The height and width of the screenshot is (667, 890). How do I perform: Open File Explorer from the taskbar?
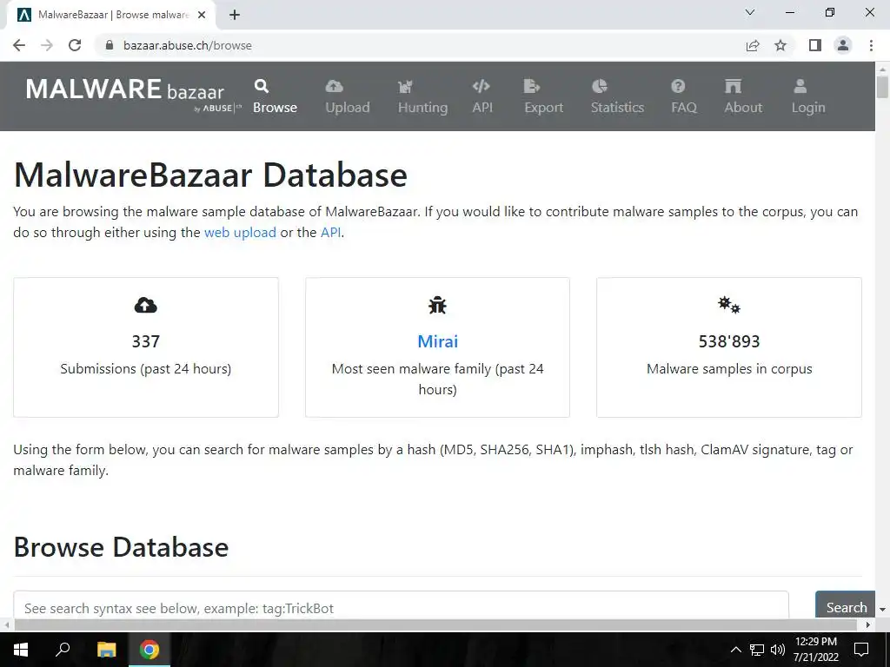tap(106, 650)
